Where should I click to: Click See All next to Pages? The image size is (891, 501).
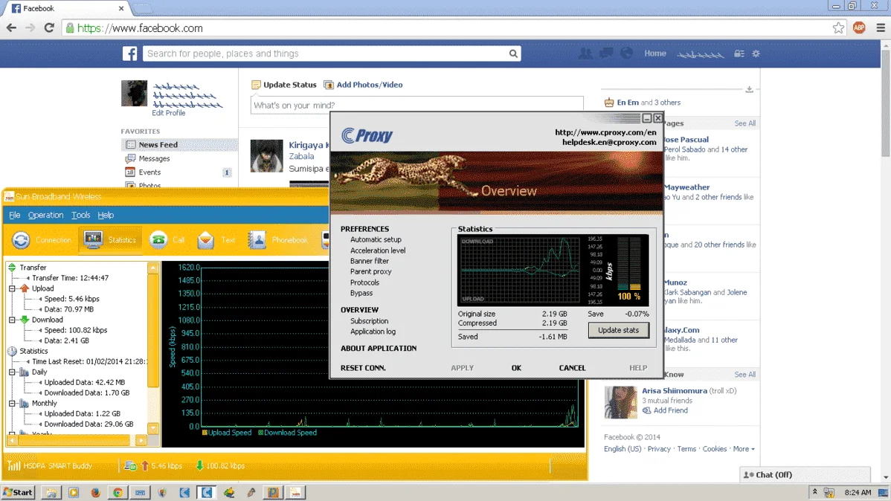(x=744, y=123)
